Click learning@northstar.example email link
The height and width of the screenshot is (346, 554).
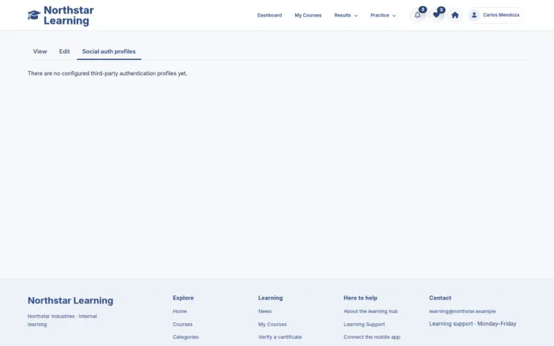click(x=462, y=311)
